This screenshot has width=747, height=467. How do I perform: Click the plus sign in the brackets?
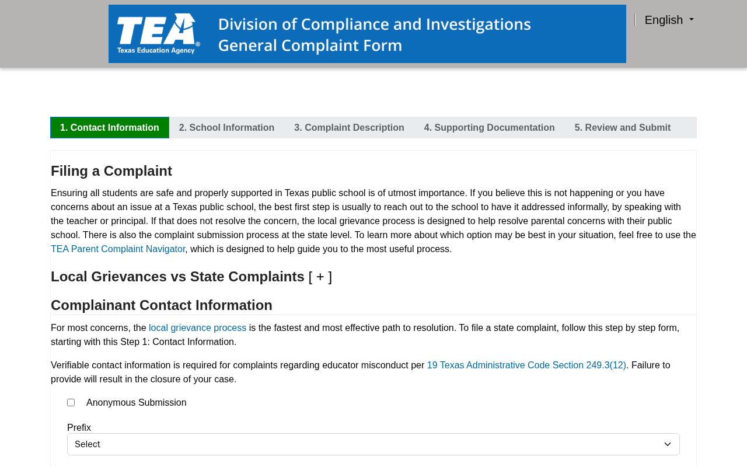pyautogui.click(x=320, y=277)
